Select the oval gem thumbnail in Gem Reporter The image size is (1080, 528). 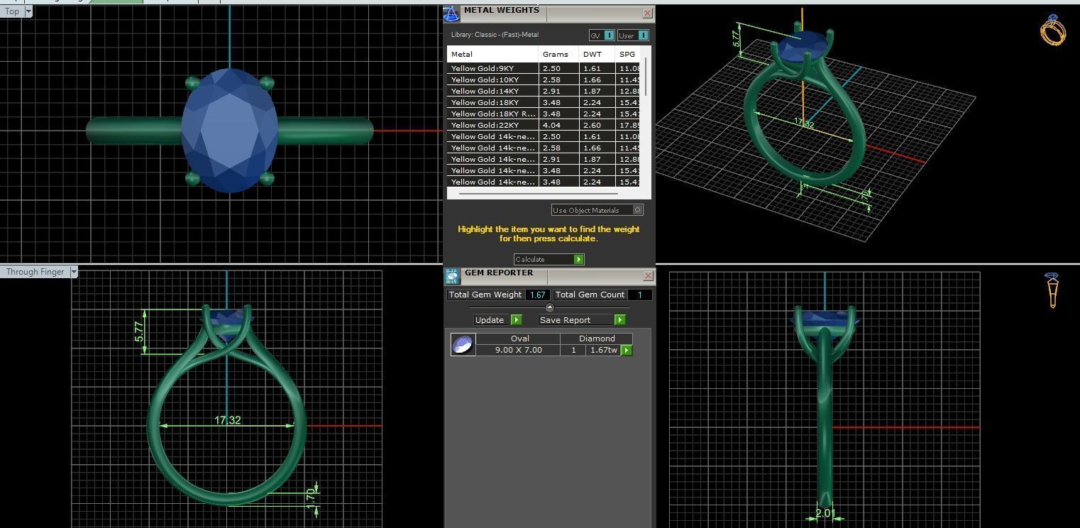tap(463, 344)
